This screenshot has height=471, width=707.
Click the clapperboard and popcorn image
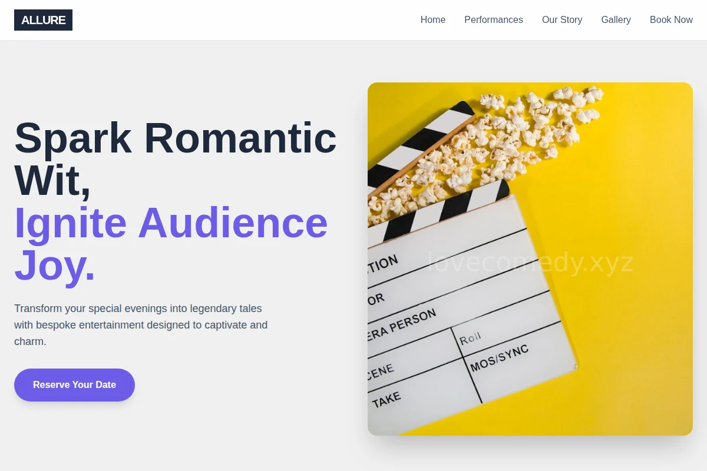point(530,259)
